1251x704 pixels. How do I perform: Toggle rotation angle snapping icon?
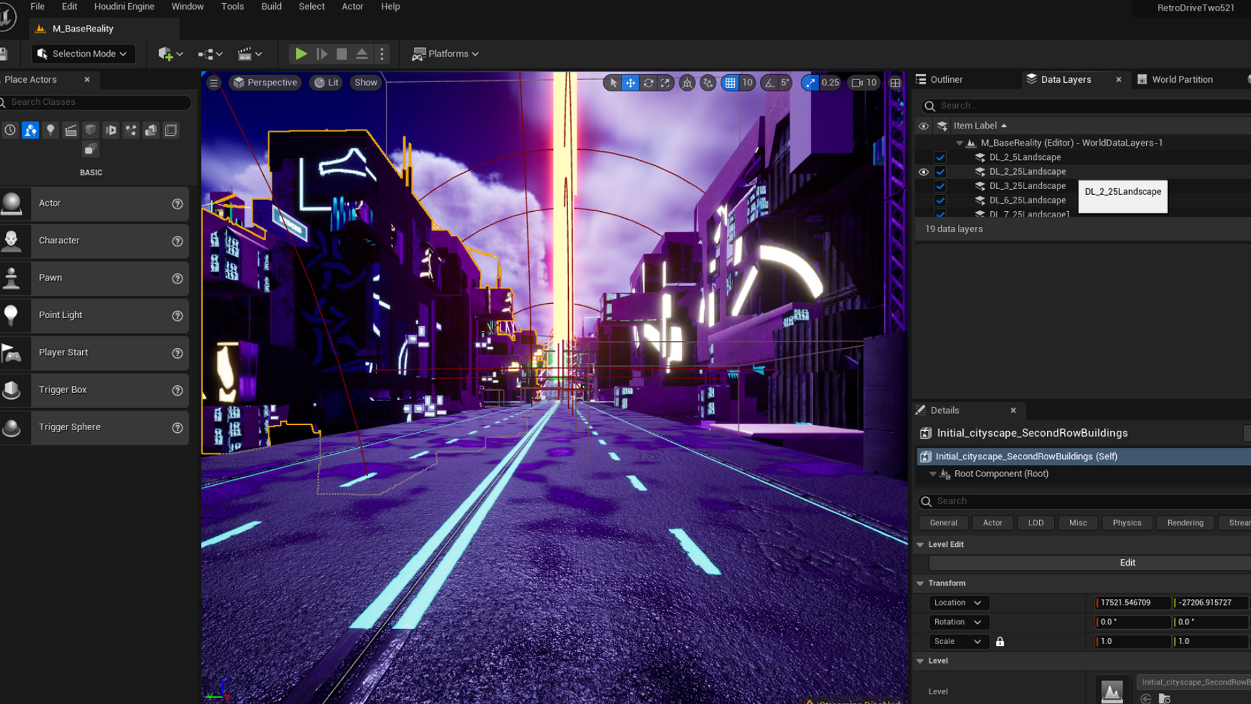pyautogui.click(x=770, y=83)
